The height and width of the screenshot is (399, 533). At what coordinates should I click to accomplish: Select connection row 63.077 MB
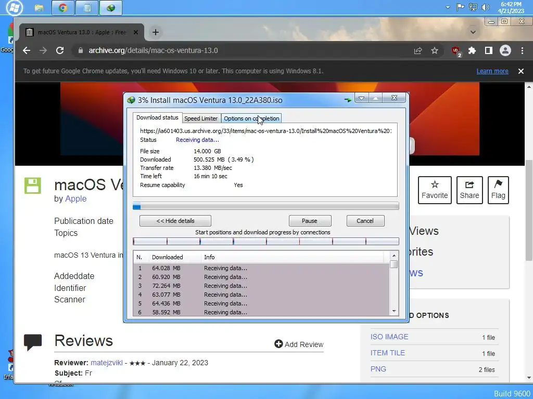[261, 295]
